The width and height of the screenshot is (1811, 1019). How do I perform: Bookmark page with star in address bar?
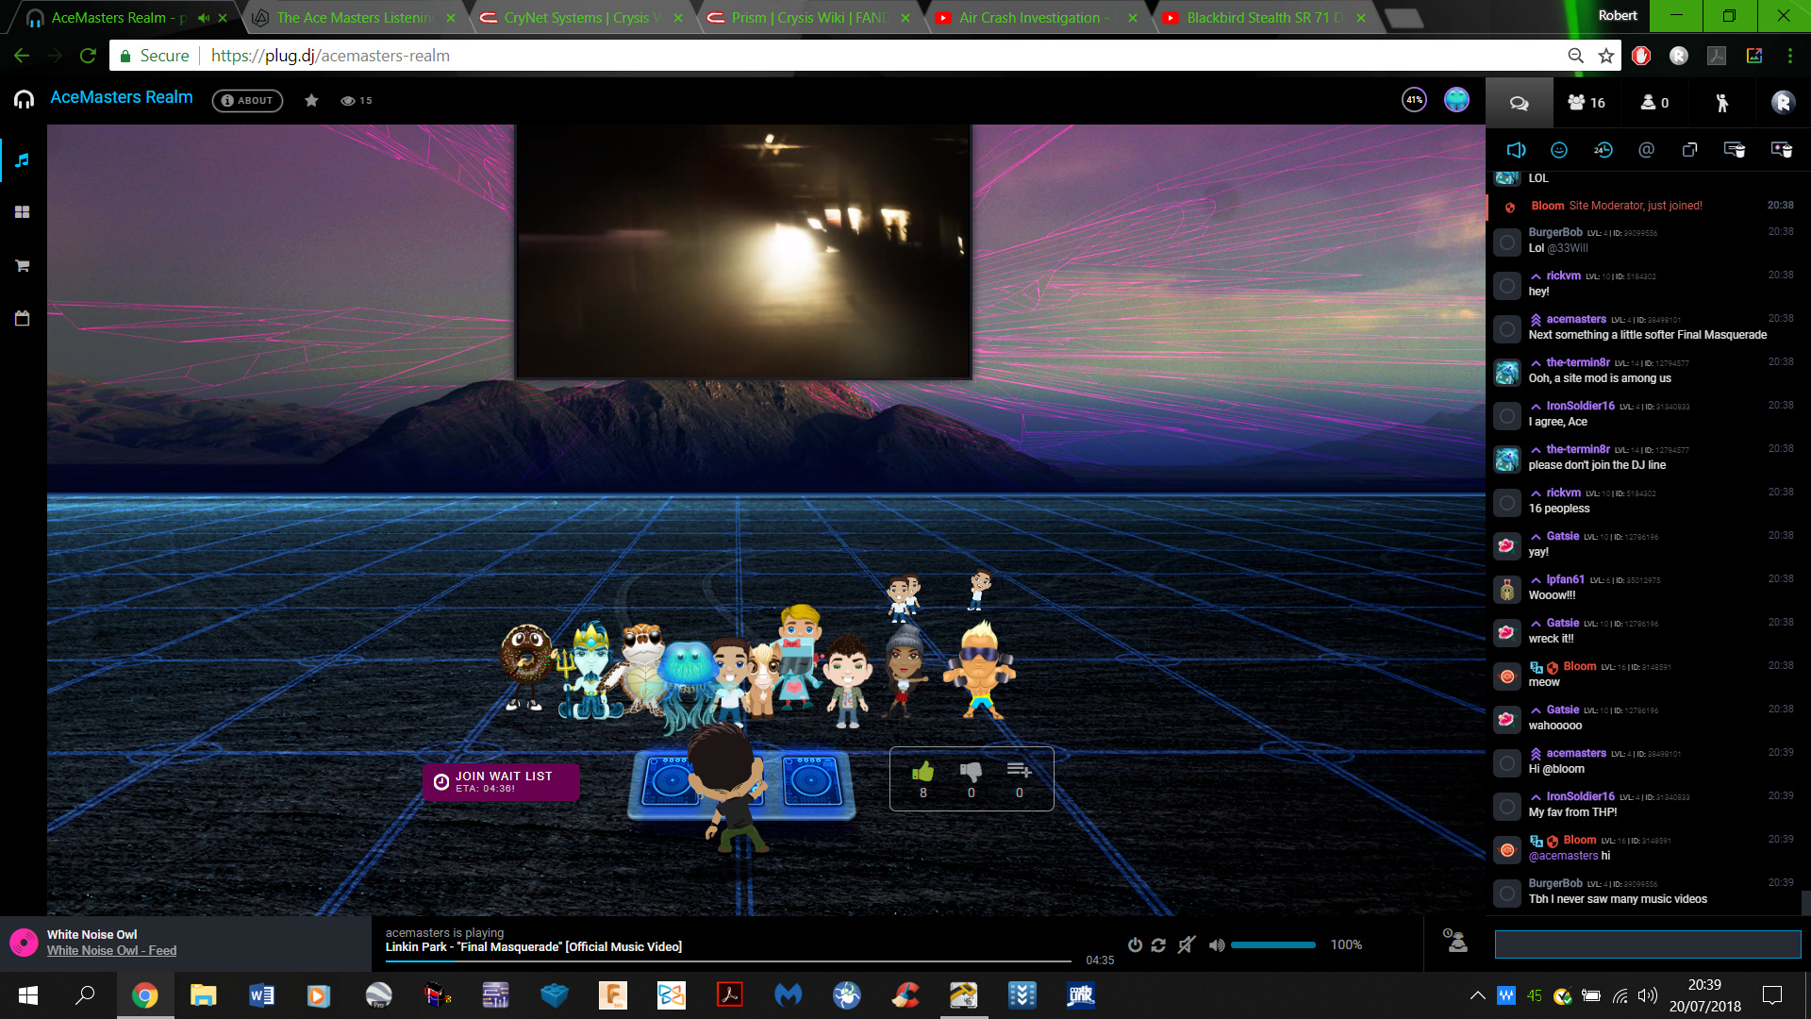click(1605, 56)
